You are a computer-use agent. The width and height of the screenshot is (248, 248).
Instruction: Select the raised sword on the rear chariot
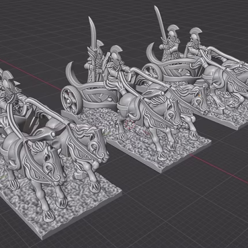tap(160, 22)
